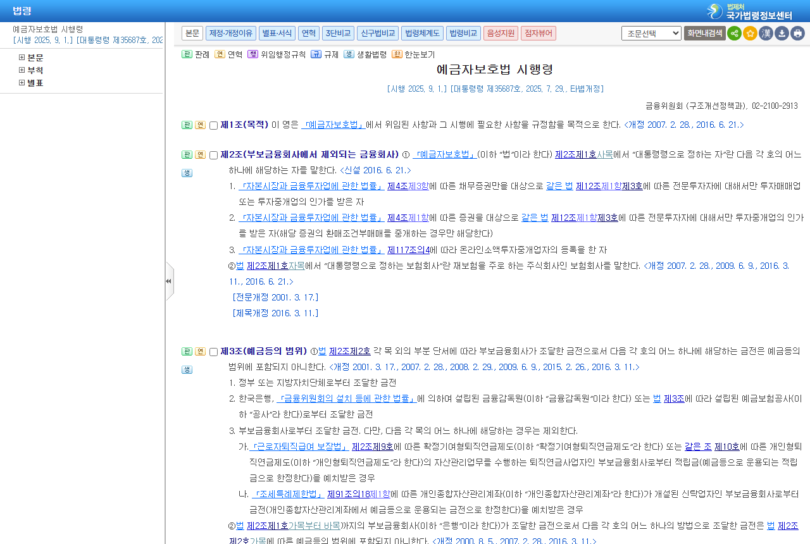Click the 연 icon beside 제3조(예금등의 범위)
810x544 pixels.
(x=200, y=351)
